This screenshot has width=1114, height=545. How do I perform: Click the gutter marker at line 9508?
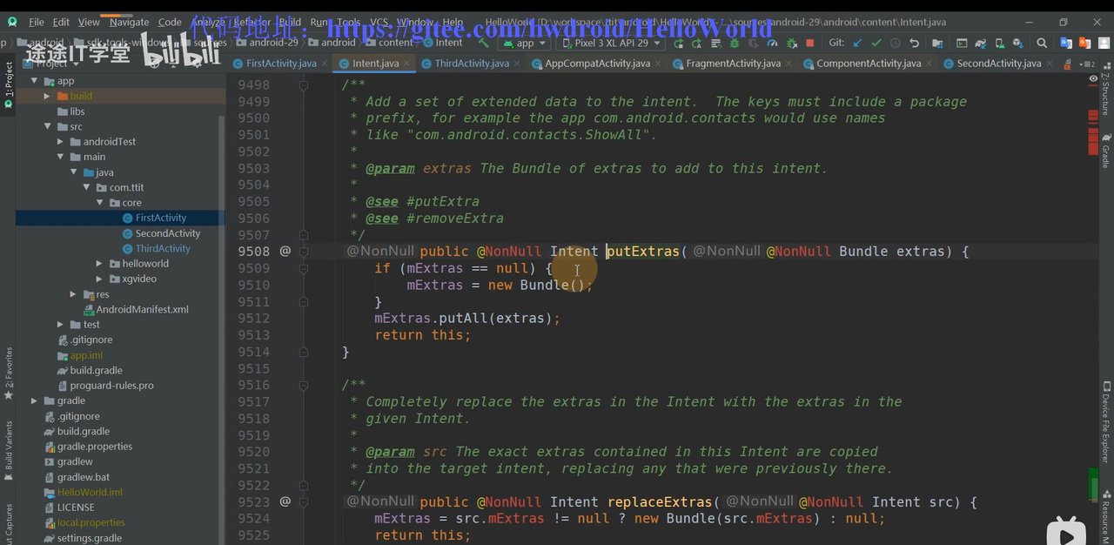coord(285,252)
